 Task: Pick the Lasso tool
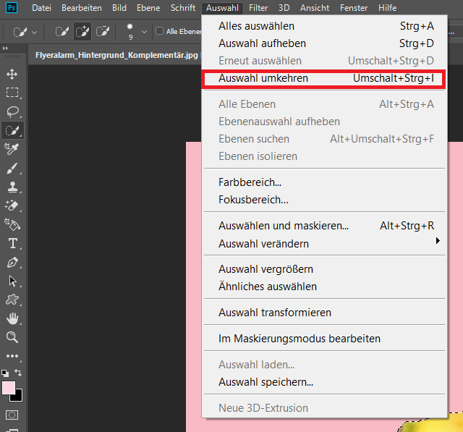[12, 111]
